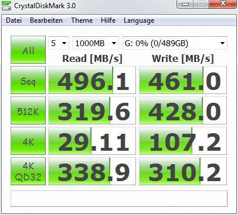Start the 4K QD32 test
The height and width of the screenshot is (215, 238).
tap(28, 171)
